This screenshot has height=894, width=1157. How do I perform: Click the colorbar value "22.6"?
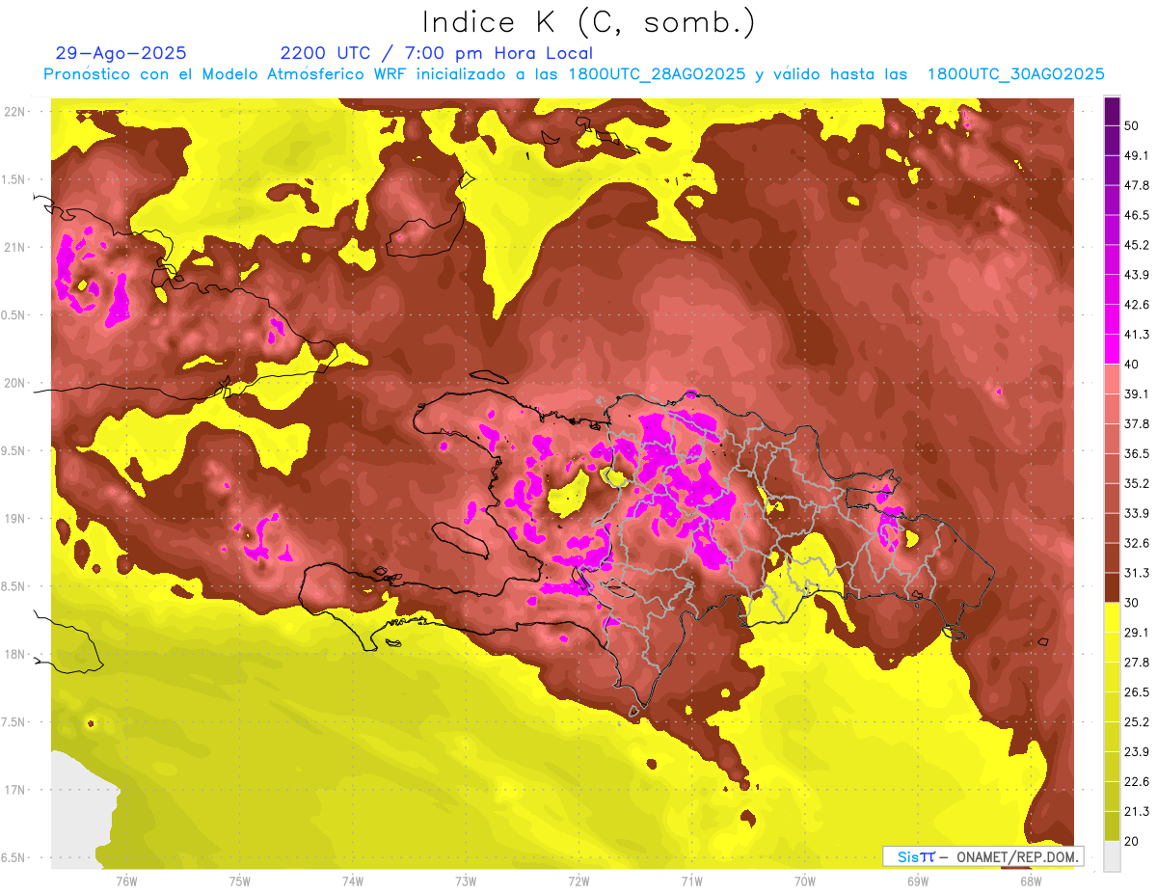click(1137, 782)
